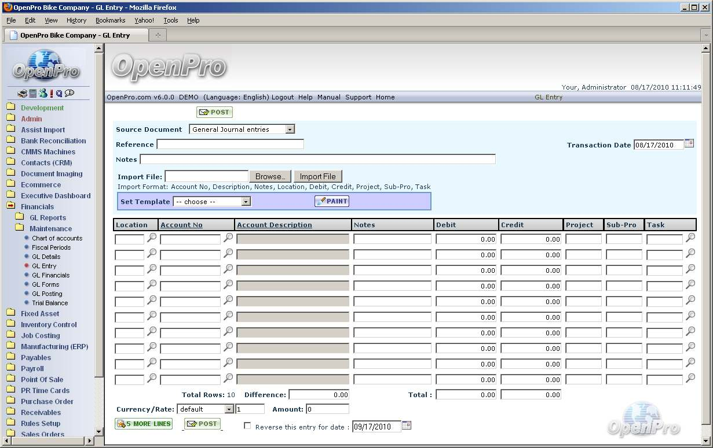Open the calculator icon in the sidebar
This screenshot has width=713, height=448.
33,93
